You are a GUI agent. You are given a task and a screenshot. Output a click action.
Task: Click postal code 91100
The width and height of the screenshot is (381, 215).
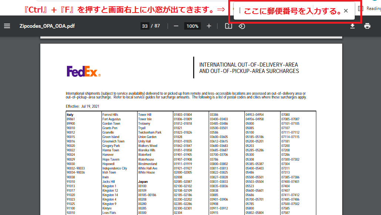(71, 208)
